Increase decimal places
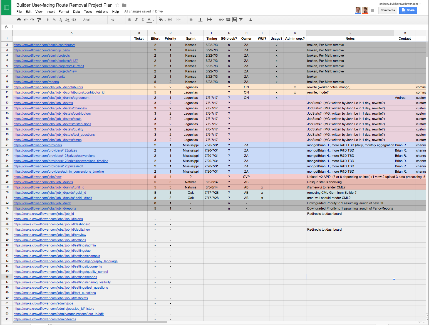The width and height of the screenshot is (429, 325). coord(67,20)
